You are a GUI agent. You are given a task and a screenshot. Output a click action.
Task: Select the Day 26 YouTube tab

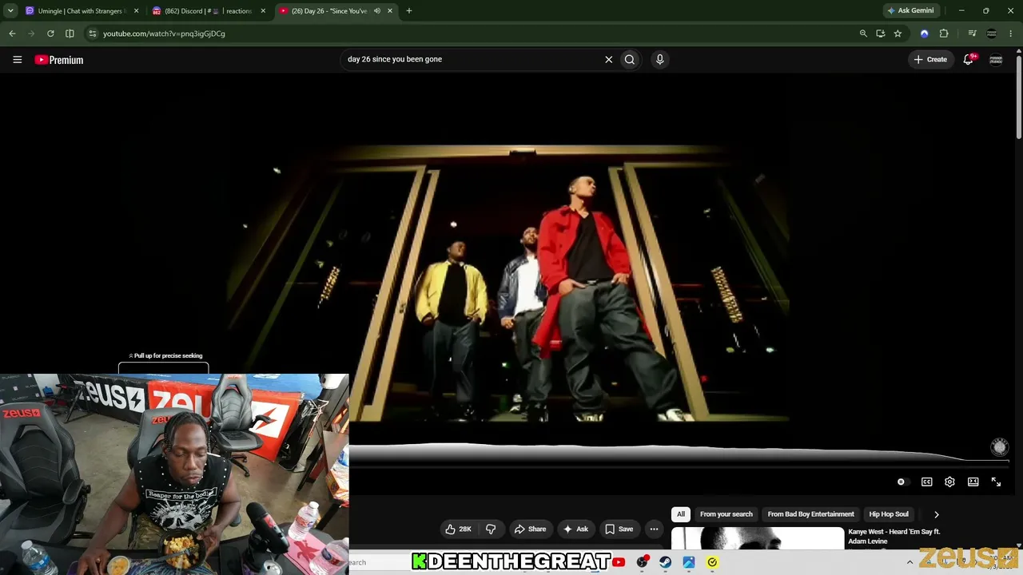click(x=336, y=11)
